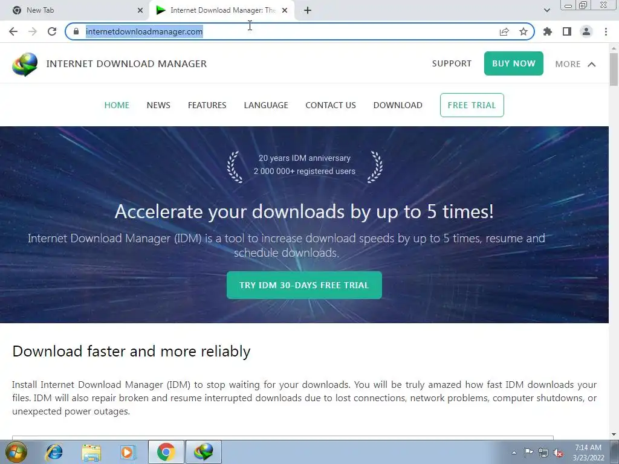The width and height of the screenshot is (619, 464).
Task: Reload the page with refresh icon
Action: pos(52,31)
